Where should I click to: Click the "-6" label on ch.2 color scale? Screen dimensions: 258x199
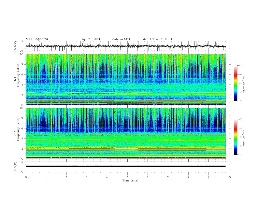240,146
